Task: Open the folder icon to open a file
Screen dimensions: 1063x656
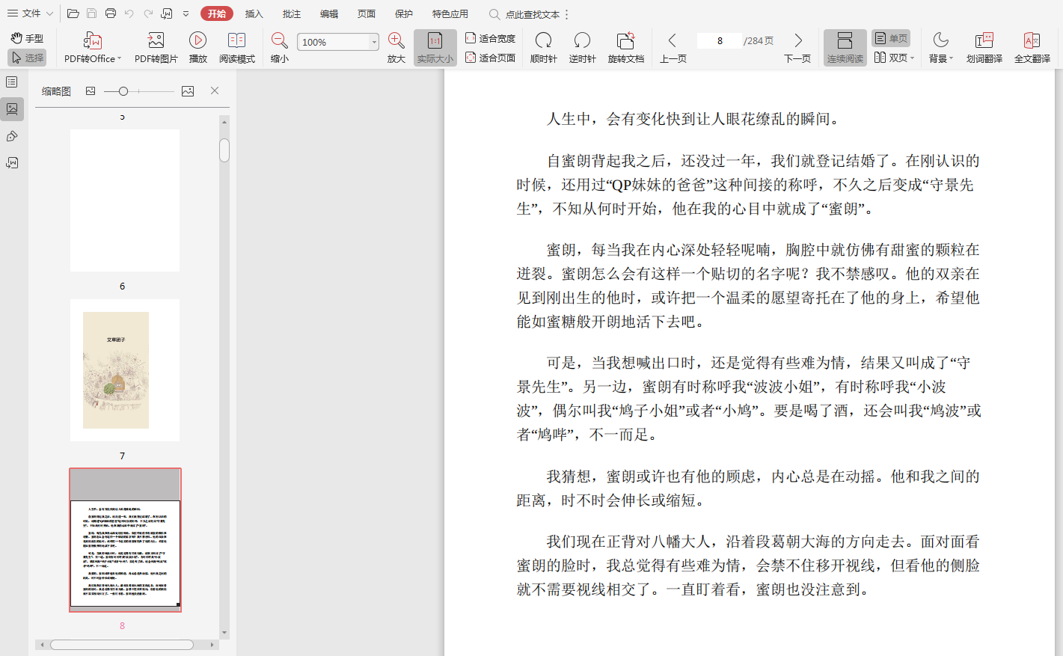Action: point(73,13)
